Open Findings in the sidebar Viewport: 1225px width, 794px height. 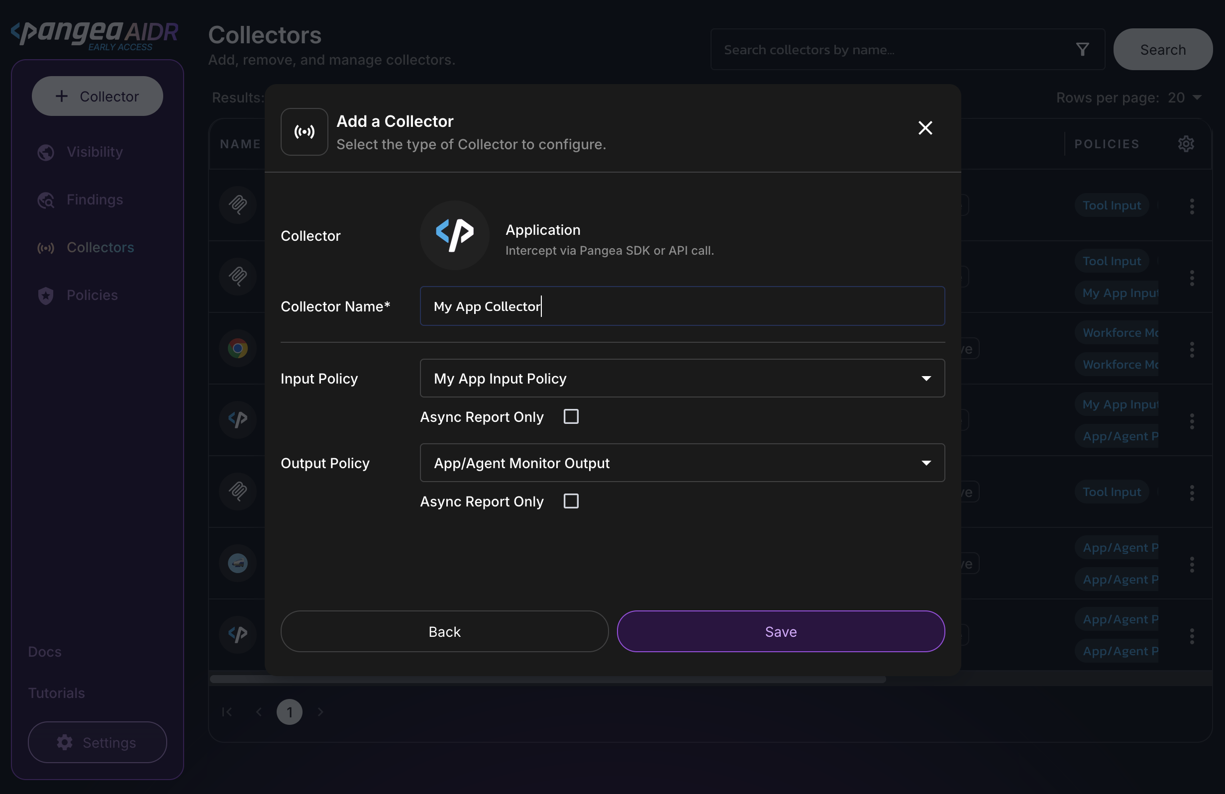(x=95, y=199)
